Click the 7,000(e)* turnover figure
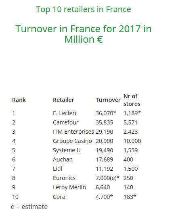 107,178
